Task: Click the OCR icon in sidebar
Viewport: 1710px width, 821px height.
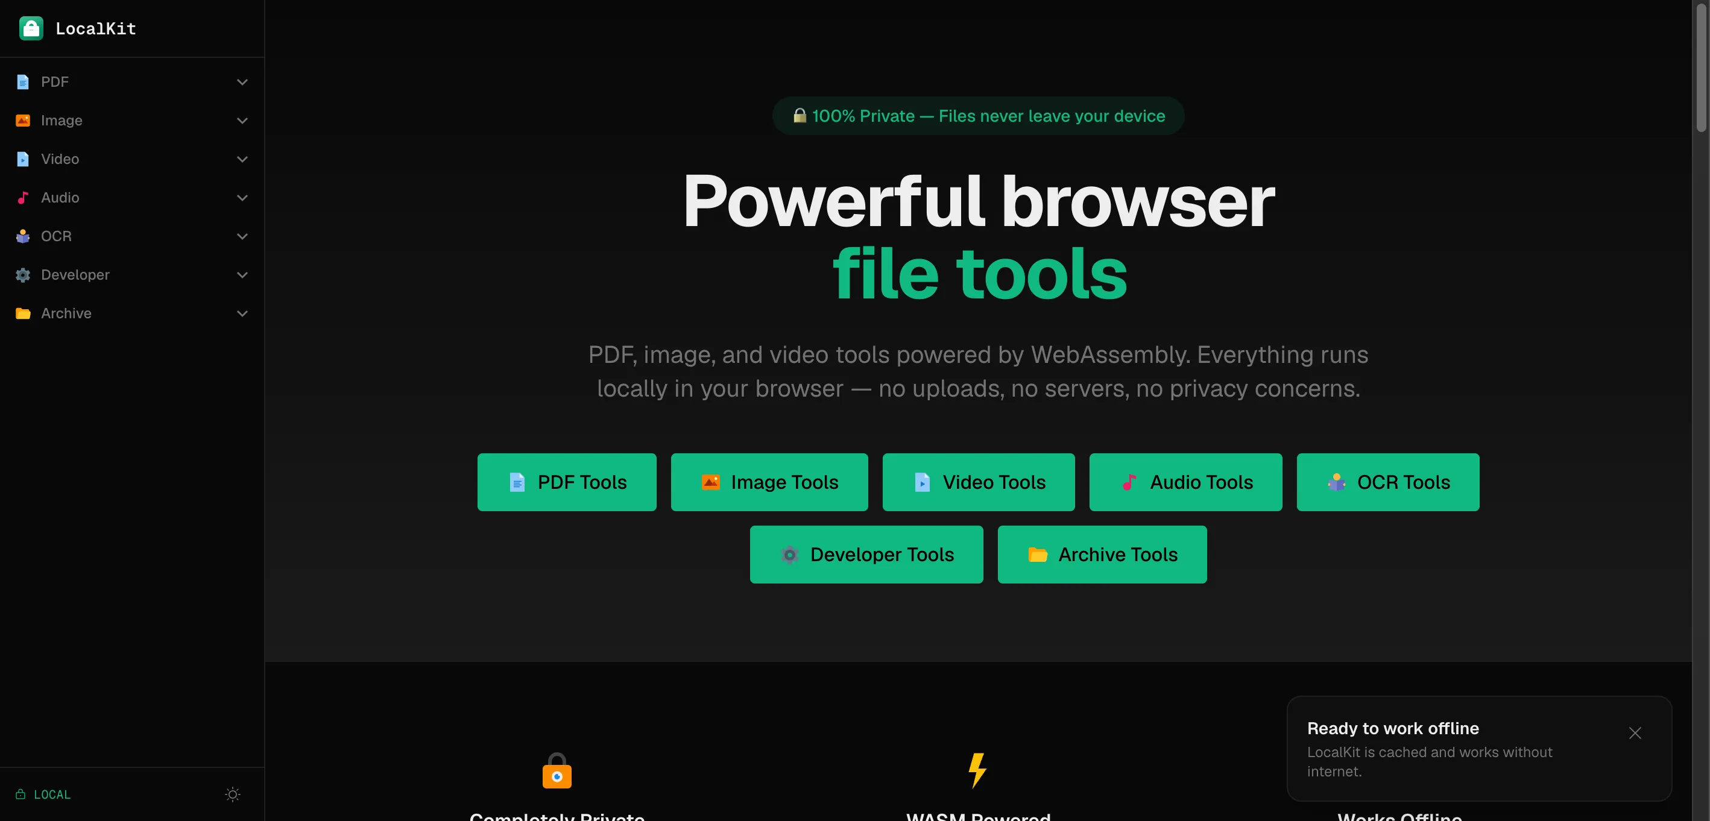Action: (24, 236)
